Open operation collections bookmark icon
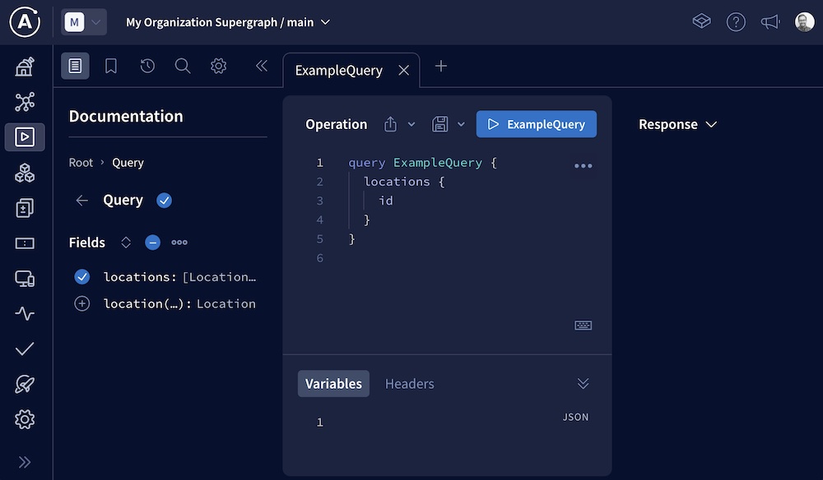 (111, 66)
